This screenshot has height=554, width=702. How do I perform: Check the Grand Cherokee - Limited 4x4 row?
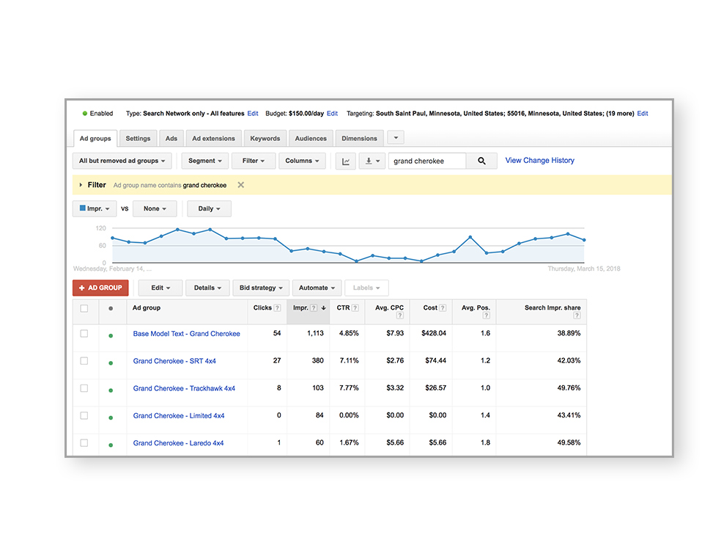(84, 415)
